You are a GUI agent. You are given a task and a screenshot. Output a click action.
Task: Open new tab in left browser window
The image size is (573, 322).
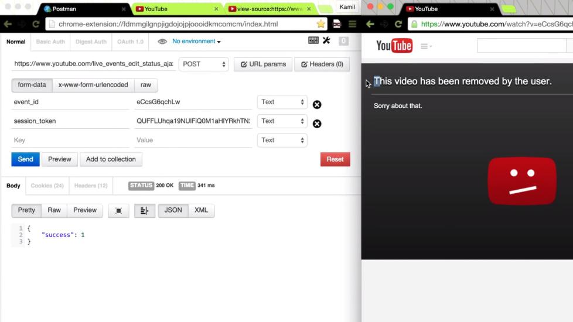point(325,9)
